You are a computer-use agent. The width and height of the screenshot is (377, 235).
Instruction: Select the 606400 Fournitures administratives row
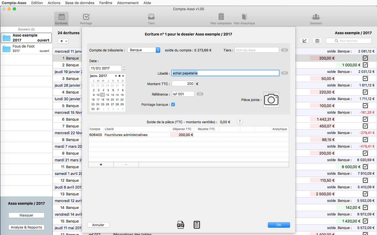coord(188,135)
